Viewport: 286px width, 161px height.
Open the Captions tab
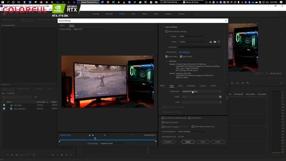coord(202,86)
